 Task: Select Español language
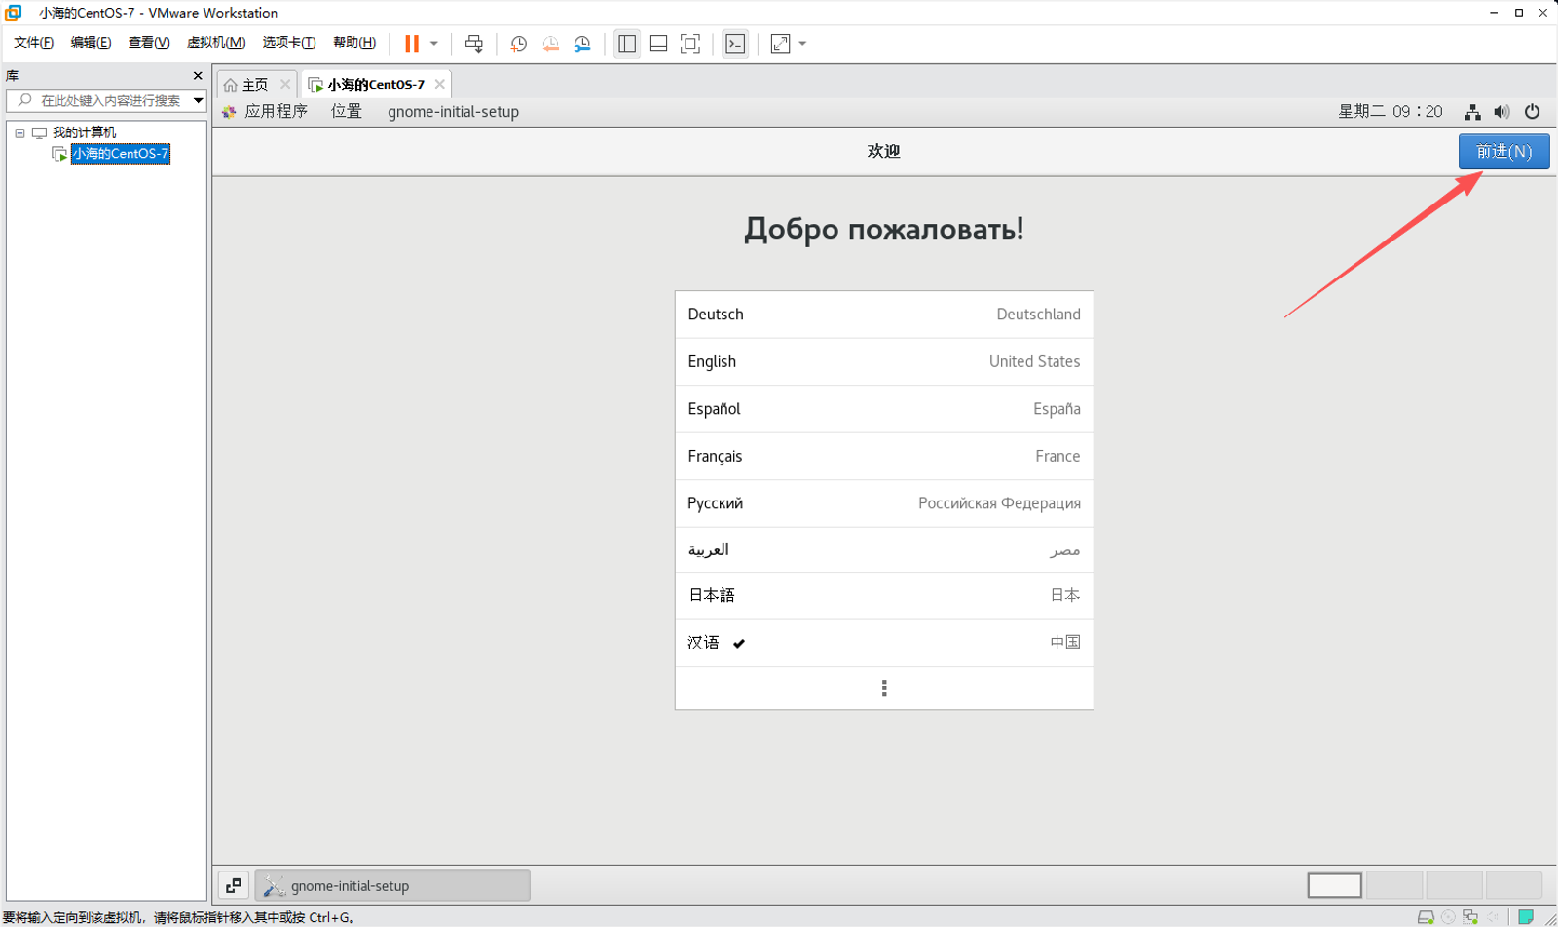click(x=884, y=409)
